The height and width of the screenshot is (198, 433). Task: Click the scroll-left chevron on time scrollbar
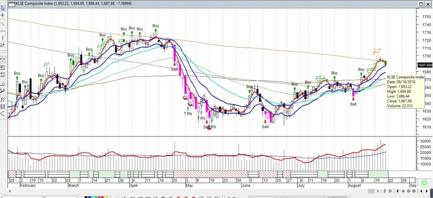click(10, 191)
